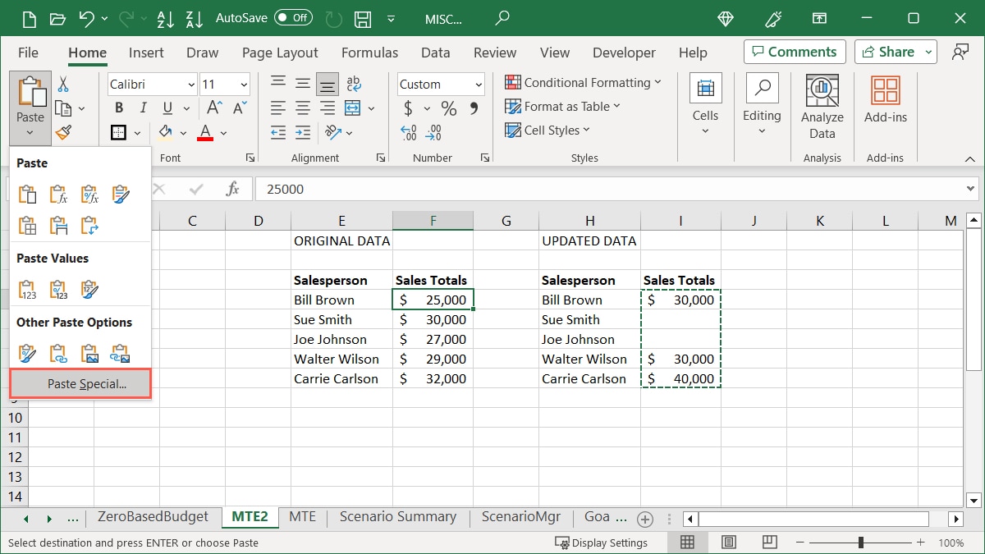Image resolution: width=985 pixels, height=554 pixels.
Task: Switch to the Developer ribbon tab
Action: 624,52
